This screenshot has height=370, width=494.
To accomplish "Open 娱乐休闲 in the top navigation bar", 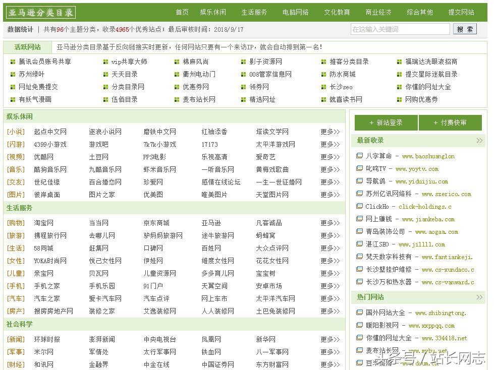I will click(213, 12).
